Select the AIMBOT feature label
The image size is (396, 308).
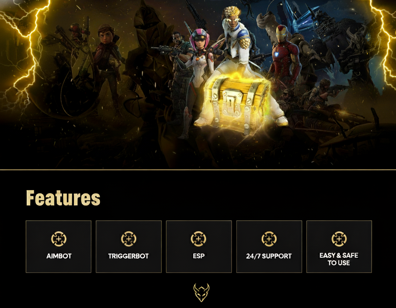pyautogui.click(x=59, y=256)
